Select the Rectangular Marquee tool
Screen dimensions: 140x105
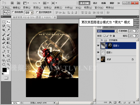point(4,22)
